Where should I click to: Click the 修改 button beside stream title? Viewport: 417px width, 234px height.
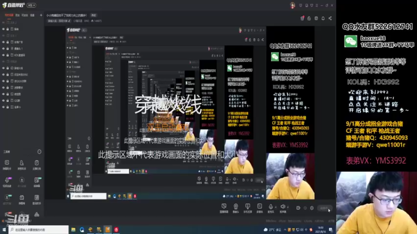tap(94, 16)
